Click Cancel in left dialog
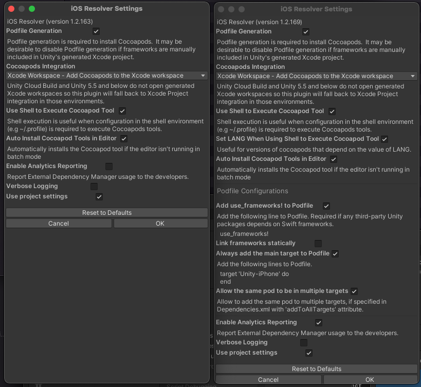This screenshot has height=387, width=421. pos(58,223)
